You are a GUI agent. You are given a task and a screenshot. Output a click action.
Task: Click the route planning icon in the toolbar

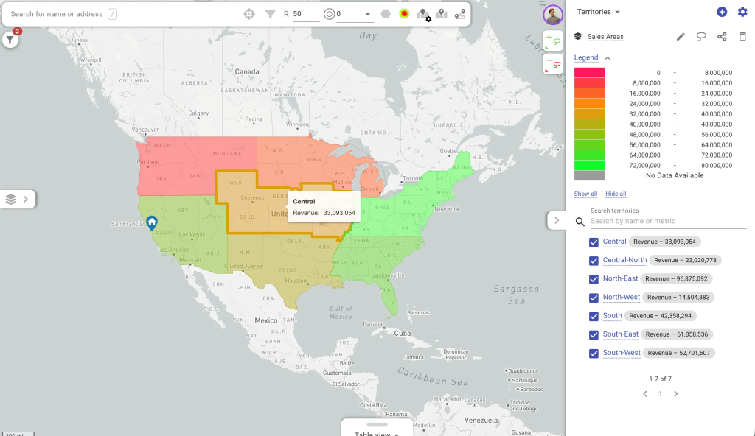click(460, 14)
